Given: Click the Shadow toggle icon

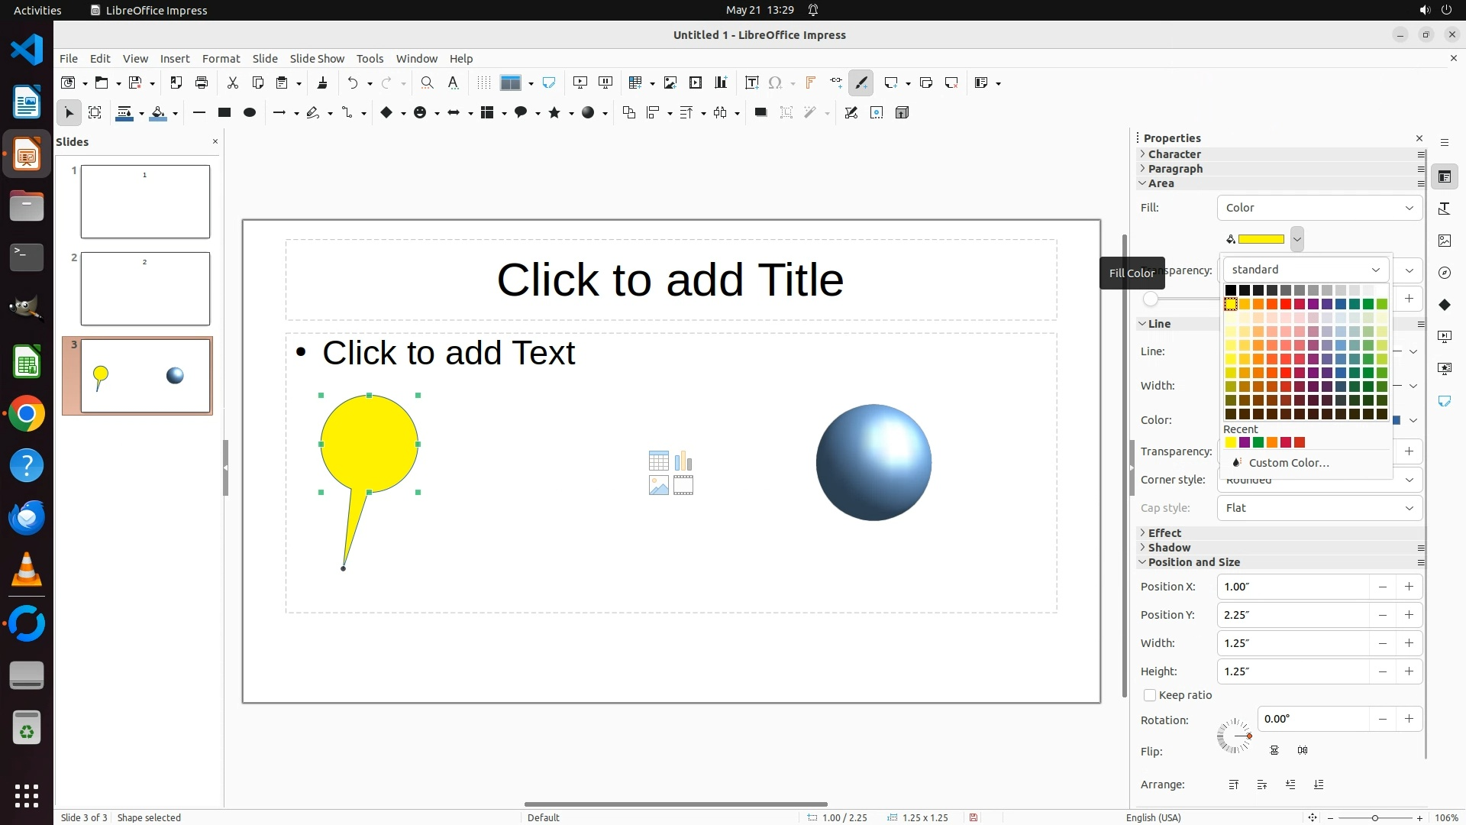Looking at the screenshot, I should 760,112.
